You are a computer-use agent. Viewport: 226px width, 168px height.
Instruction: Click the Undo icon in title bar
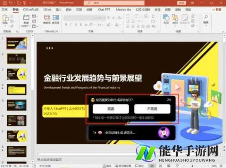[x=11, y=3]
